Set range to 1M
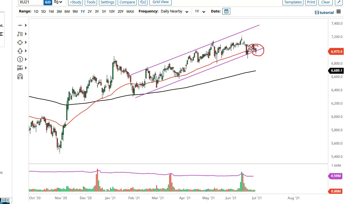Screen dimensions: 363x204 (x=51, y=11)
